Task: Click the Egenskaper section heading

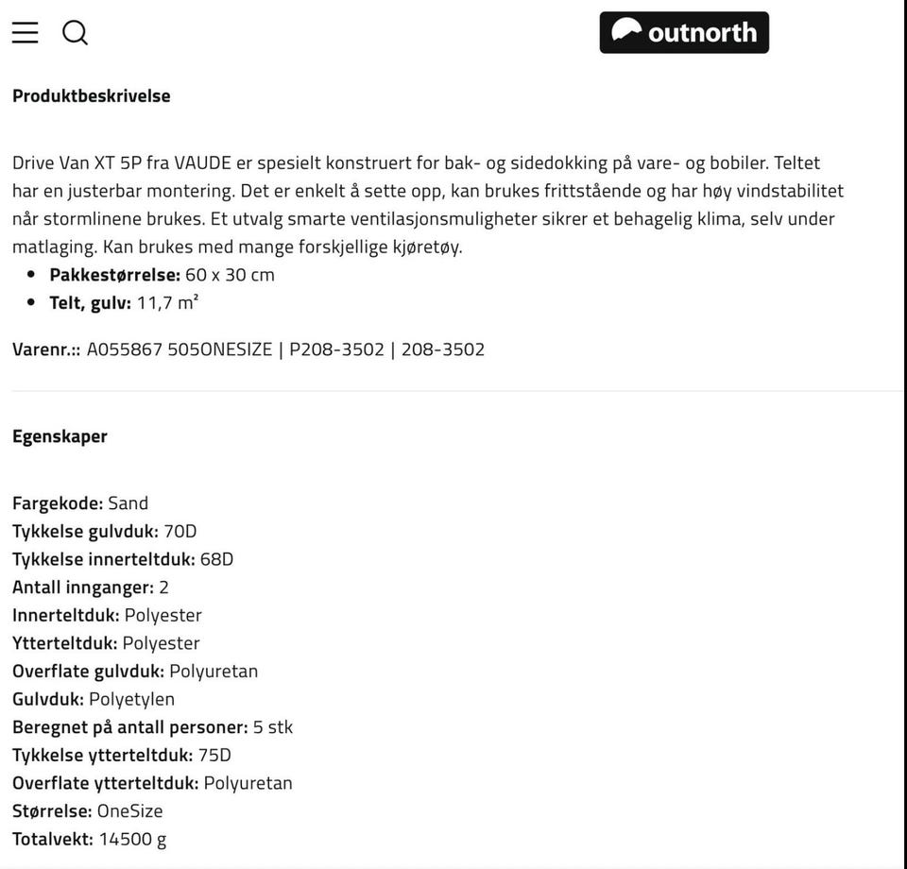Action: click(x=60, y=436)
